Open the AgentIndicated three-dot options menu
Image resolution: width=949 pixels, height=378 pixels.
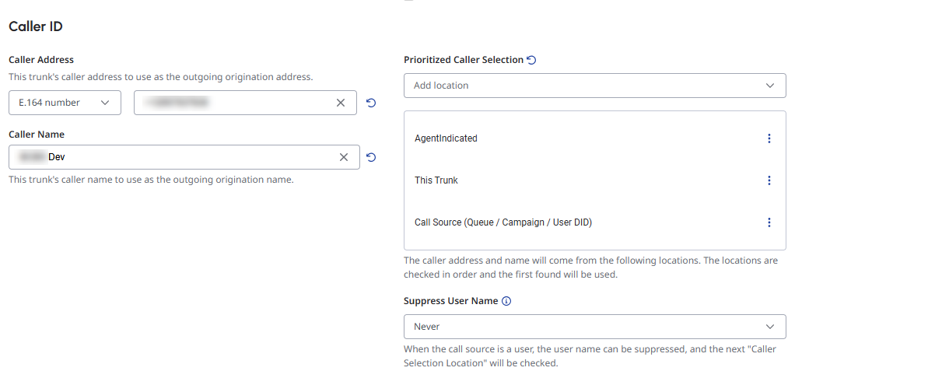point(769,138)
